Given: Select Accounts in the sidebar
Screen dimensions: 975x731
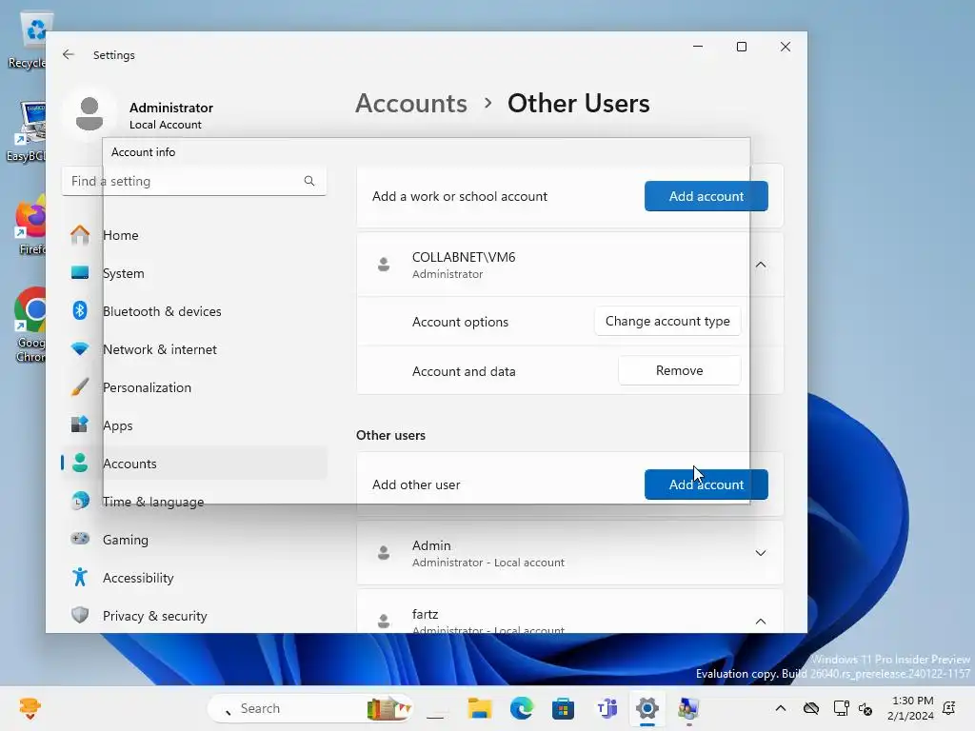Looking at the screenshot, I should (x=194, y=464).
